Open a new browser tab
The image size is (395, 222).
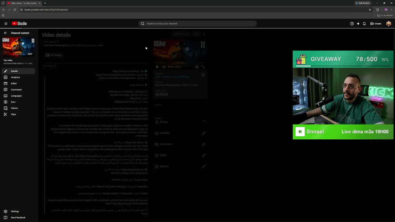pos(45,3)
